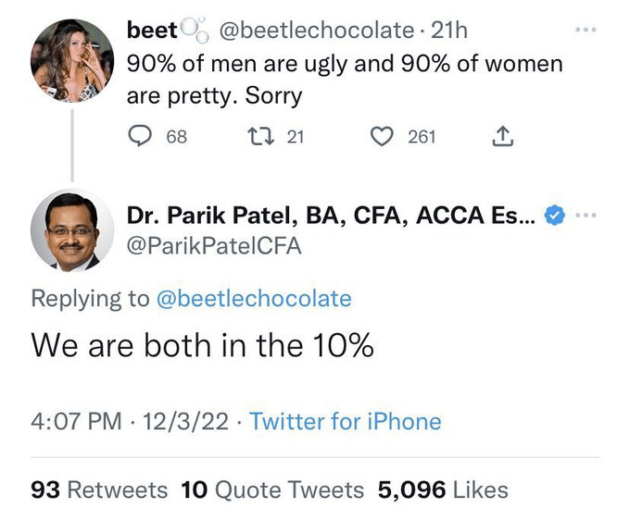Click Dr. Parik Patel's display name
The width and height of the screenshot is (630, 520).
(330, 217)
